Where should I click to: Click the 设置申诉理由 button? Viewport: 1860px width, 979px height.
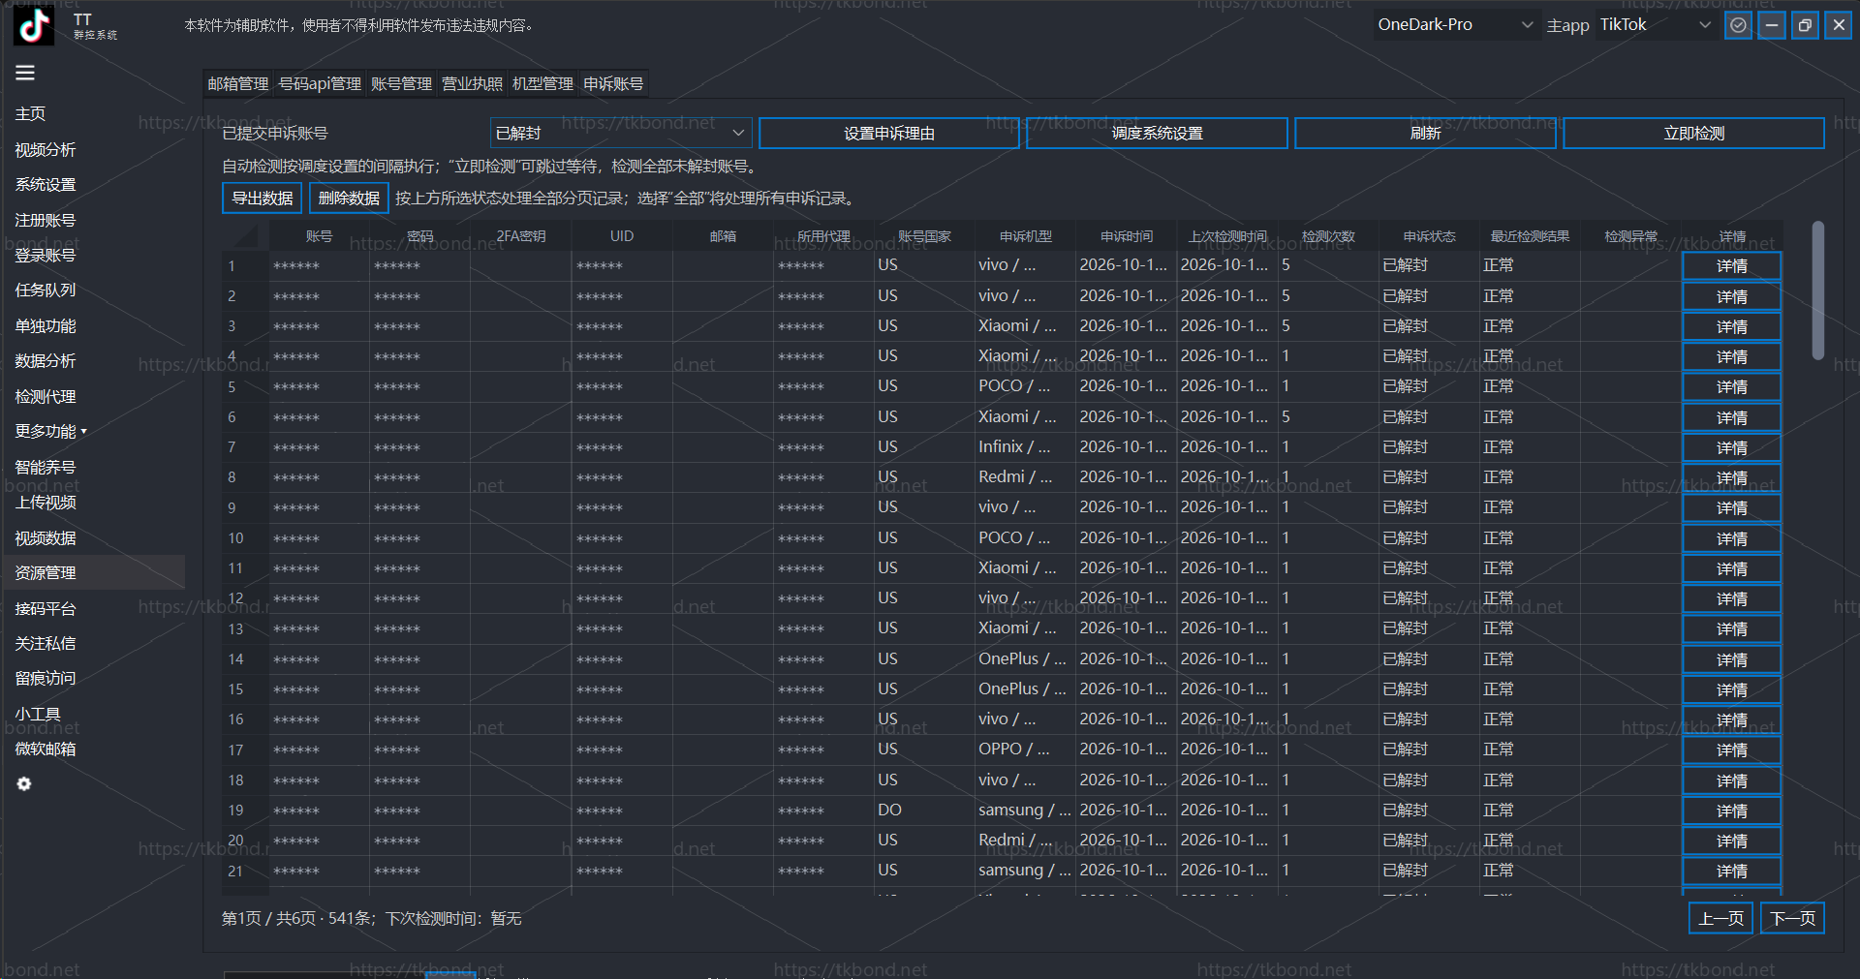point(888,134)
